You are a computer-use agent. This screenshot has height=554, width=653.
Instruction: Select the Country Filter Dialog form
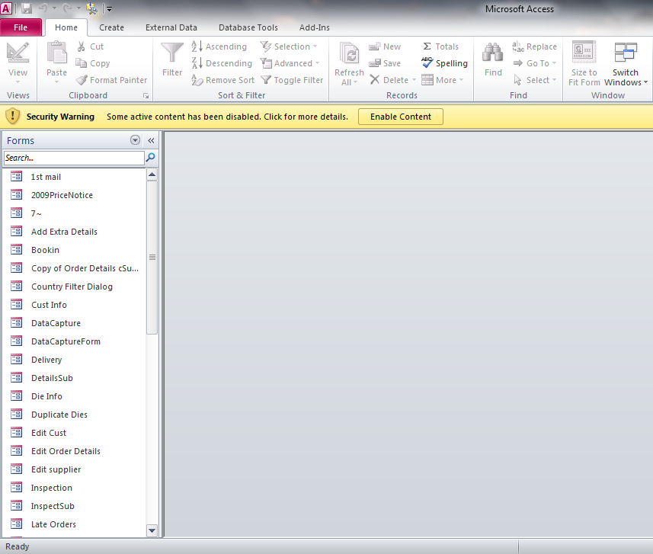pyautogui.click(x=74, y=287)
